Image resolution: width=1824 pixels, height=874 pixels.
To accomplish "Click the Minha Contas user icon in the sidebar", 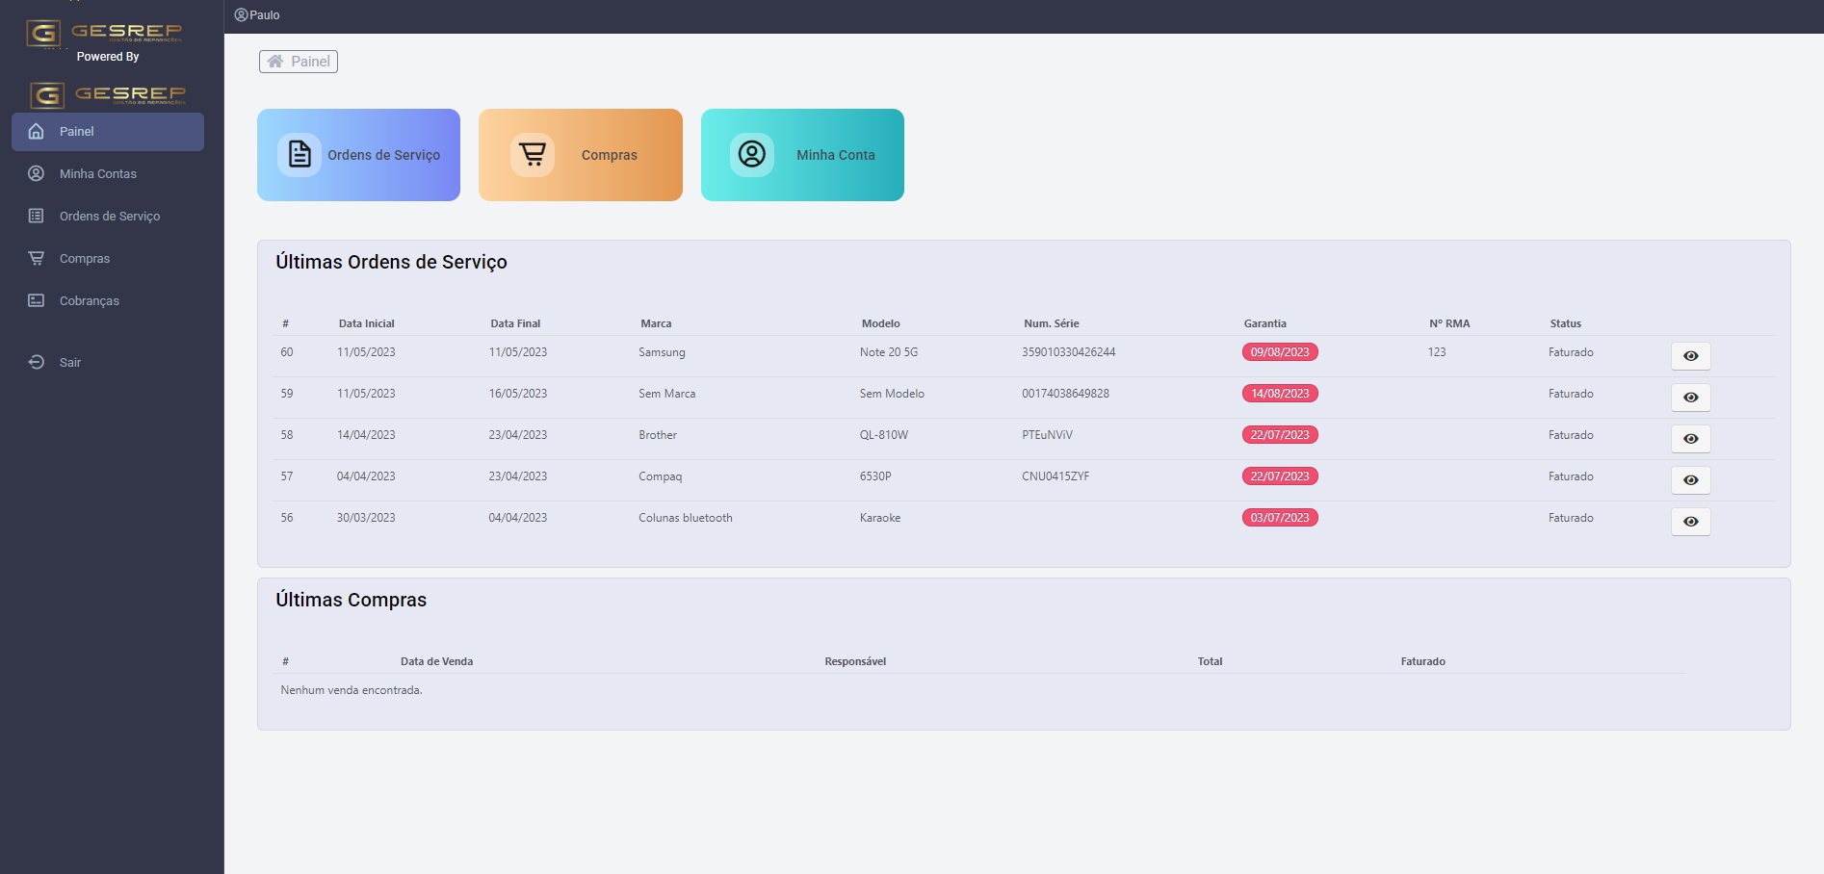I will pyautogui.click(x=37, y=173).
